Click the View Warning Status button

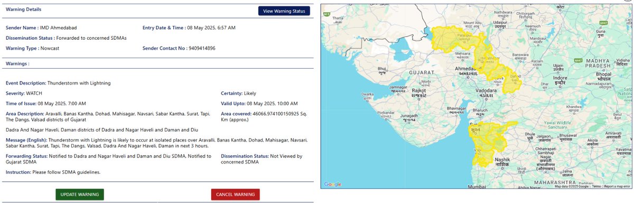coord(284,11)
